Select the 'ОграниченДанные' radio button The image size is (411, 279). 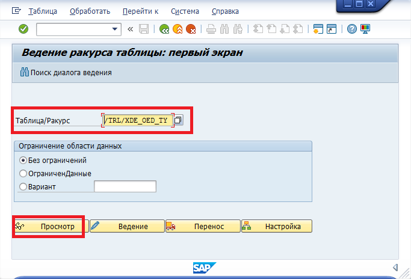pos(23,174)
